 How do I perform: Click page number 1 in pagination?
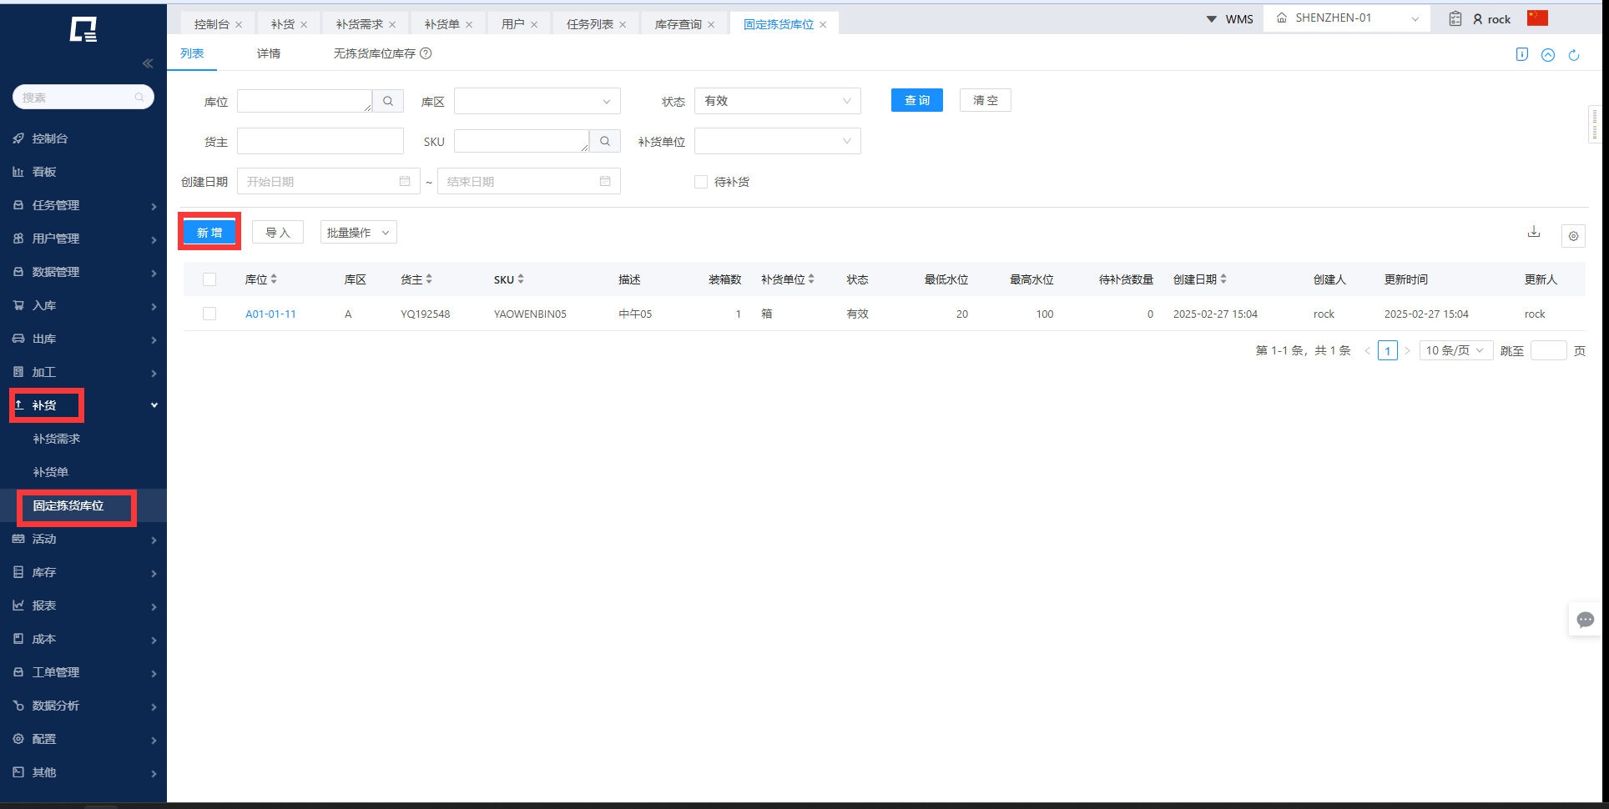click(1388, 350)
